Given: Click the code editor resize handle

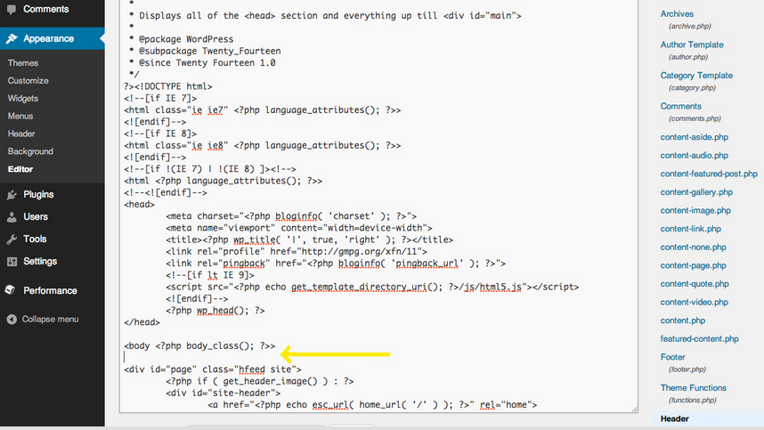Looking at the screenshot, I should [634, 410].
